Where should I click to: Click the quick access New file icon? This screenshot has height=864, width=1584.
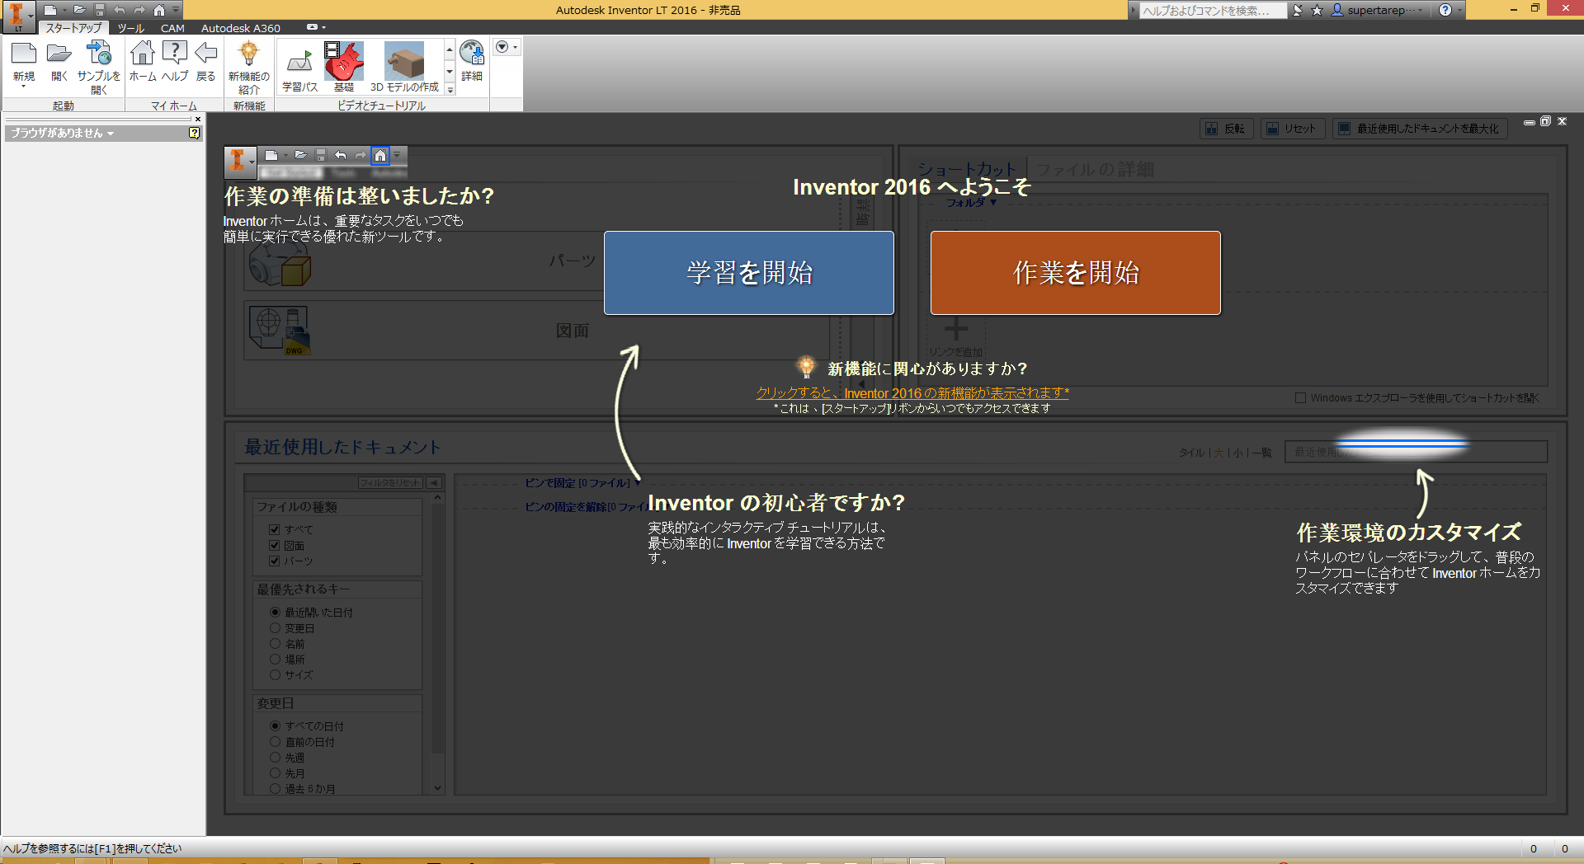point(50,10)
